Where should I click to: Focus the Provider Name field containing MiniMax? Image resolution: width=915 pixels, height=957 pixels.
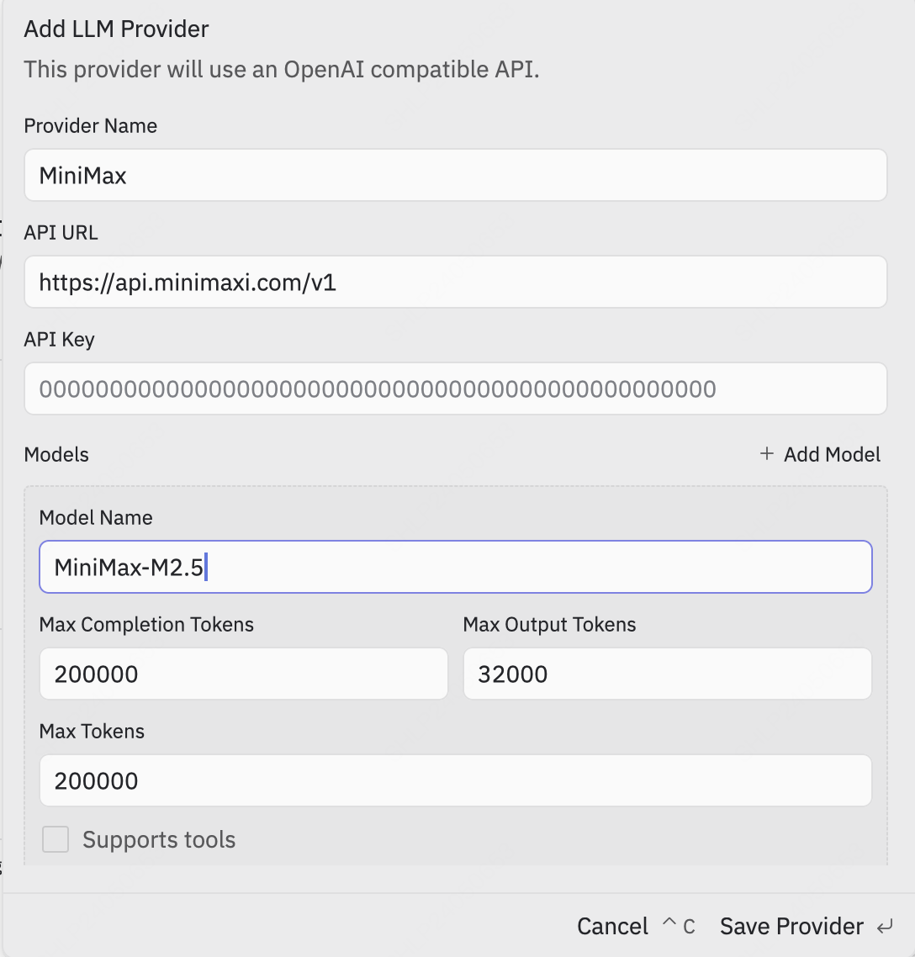pos(455,175)
